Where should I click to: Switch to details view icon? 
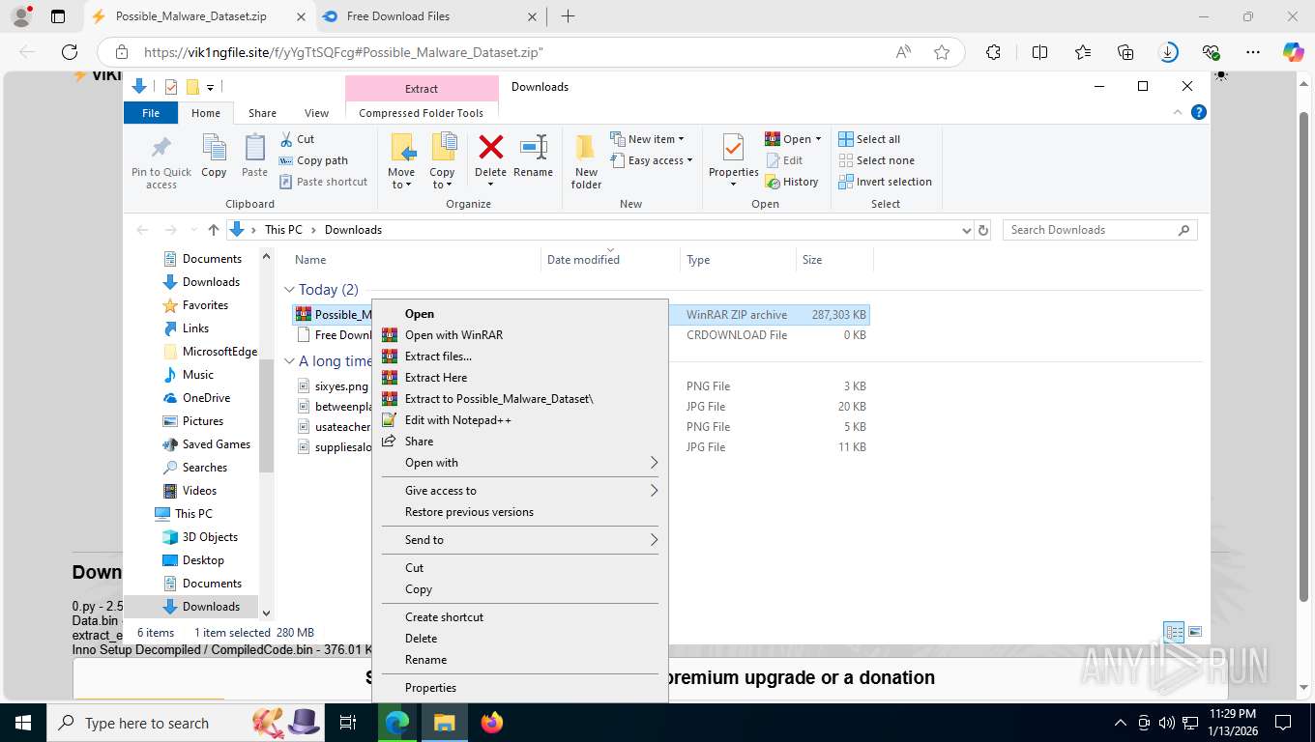coord(1174,633)
